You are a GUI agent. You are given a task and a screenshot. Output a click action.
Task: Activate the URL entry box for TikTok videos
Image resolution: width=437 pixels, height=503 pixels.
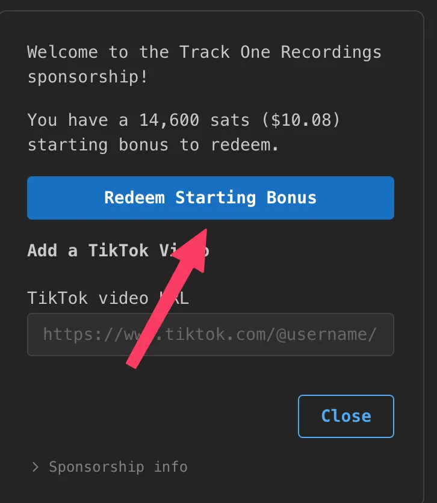pyautogui.click(x=210, y=335)
